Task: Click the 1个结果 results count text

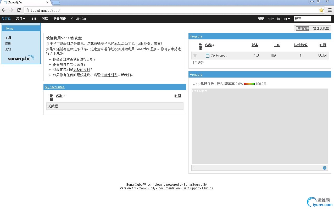Action: pyautogui.click(x=198, y=63)
